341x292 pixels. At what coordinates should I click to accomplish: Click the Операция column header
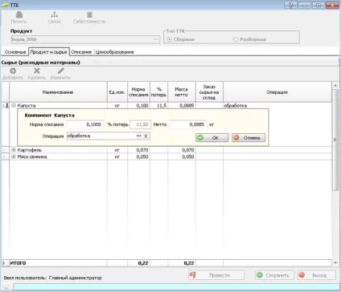(x=277, y=92)
